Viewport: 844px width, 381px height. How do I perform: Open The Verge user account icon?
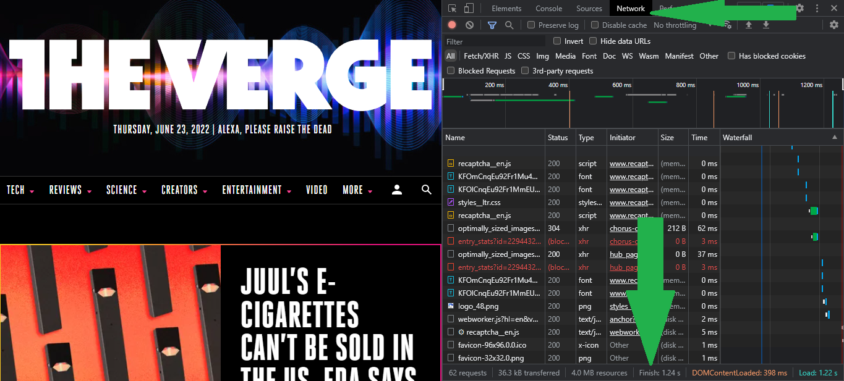pyautogui.click(x=397, y=190)
